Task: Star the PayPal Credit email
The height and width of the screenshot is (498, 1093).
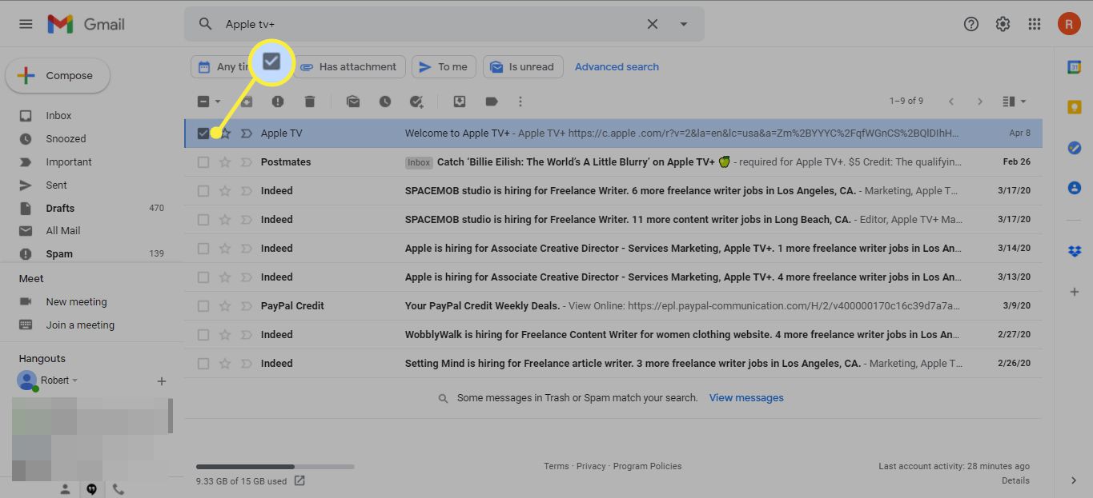Action: pos(225,305)
